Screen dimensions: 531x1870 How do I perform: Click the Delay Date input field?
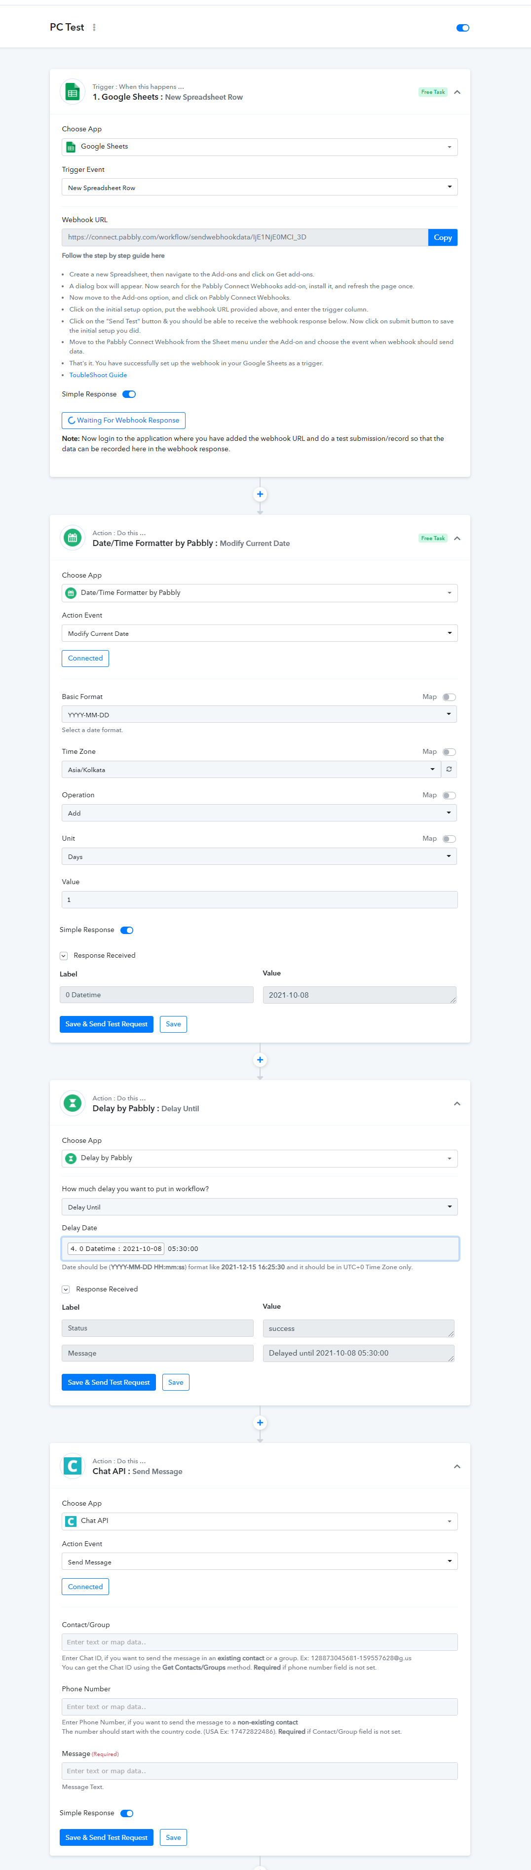pyautogui.click(x=260, y=1249)
